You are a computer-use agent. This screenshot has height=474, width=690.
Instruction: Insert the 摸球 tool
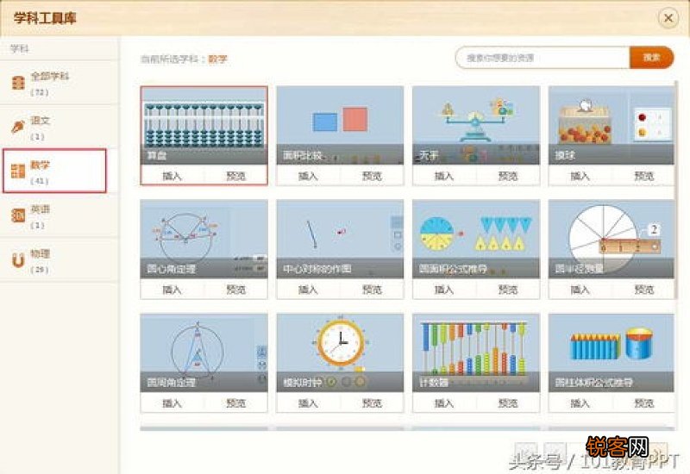pyautogui.click(x=580, y=176)
